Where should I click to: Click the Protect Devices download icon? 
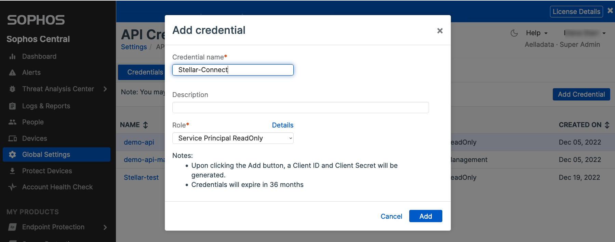tap(13, 171)
